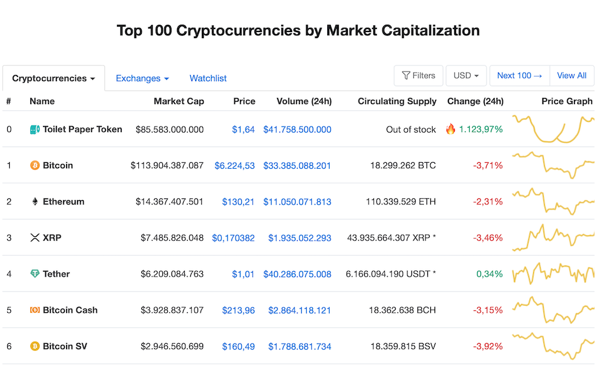Screen dimensions: 606x366
Task: Open the Toilet Paper Token name link
Action: pos(82,129)
